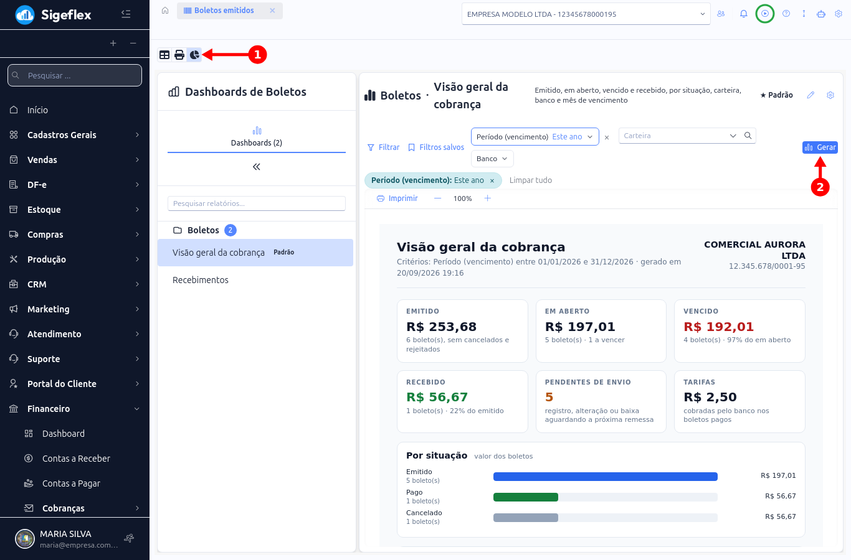
Task: Expand the Estoque menu
Action: [x=75, y=210]
